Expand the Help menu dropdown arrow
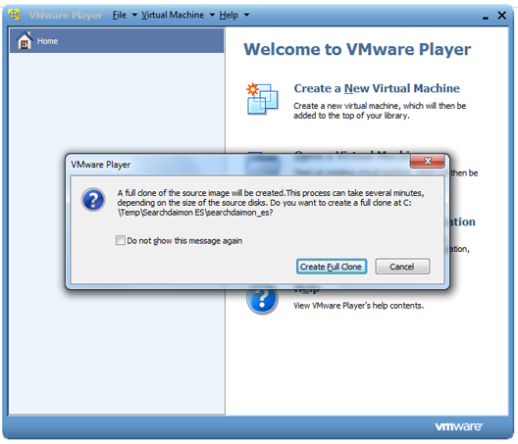 246,15
